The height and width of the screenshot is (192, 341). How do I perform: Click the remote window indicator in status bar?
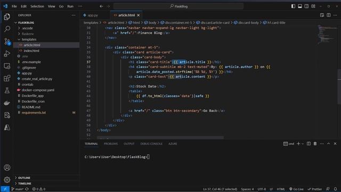[5, 189]
